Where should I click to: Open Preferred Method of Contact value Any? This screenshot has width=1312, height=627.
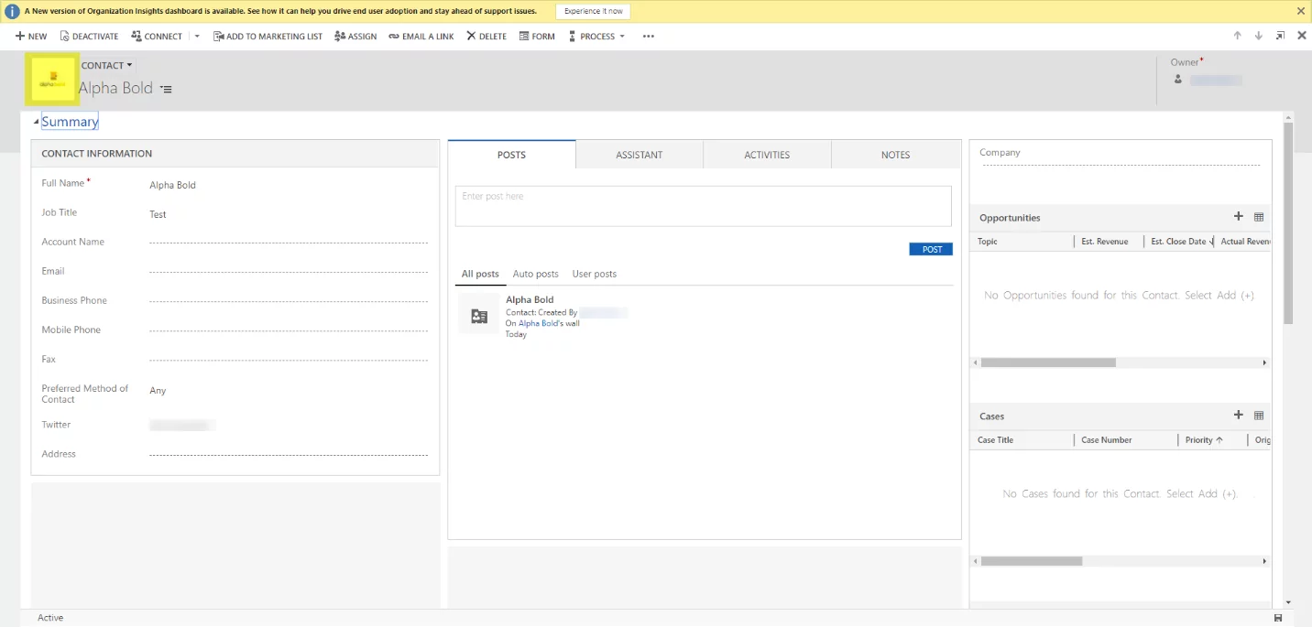(x=158, y=390)
